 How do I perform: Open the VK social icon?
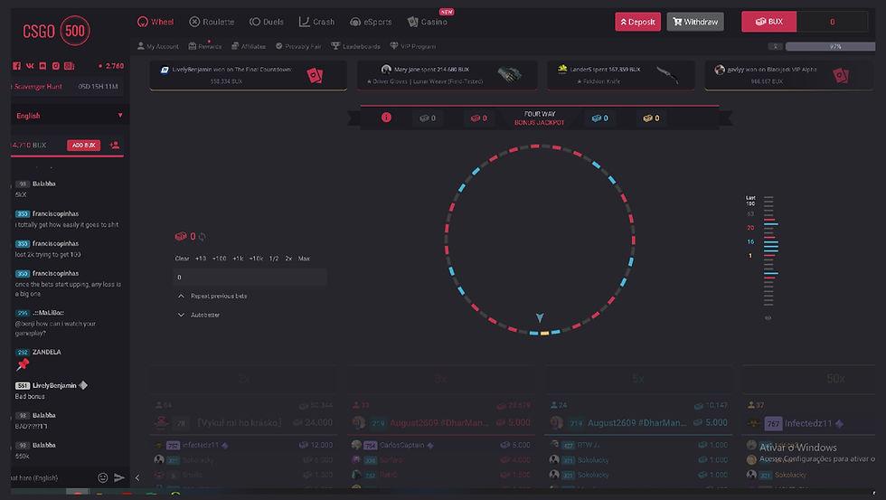(29, 66)
